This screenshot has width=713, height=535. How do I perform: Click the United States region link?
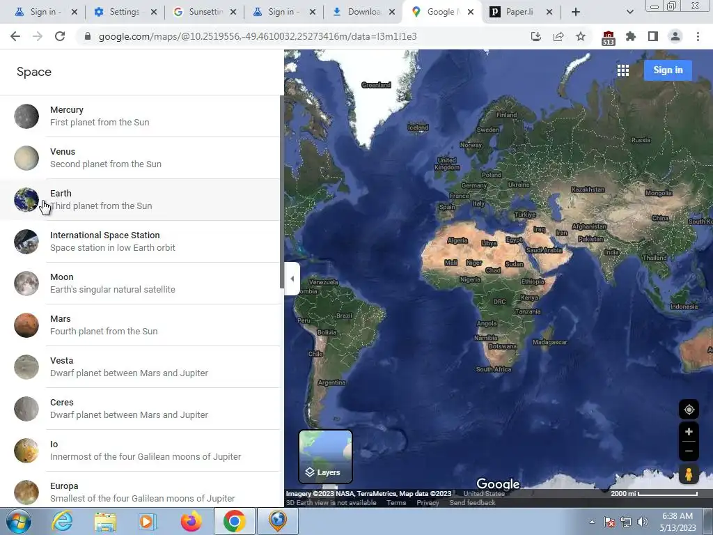click(484, 494)
